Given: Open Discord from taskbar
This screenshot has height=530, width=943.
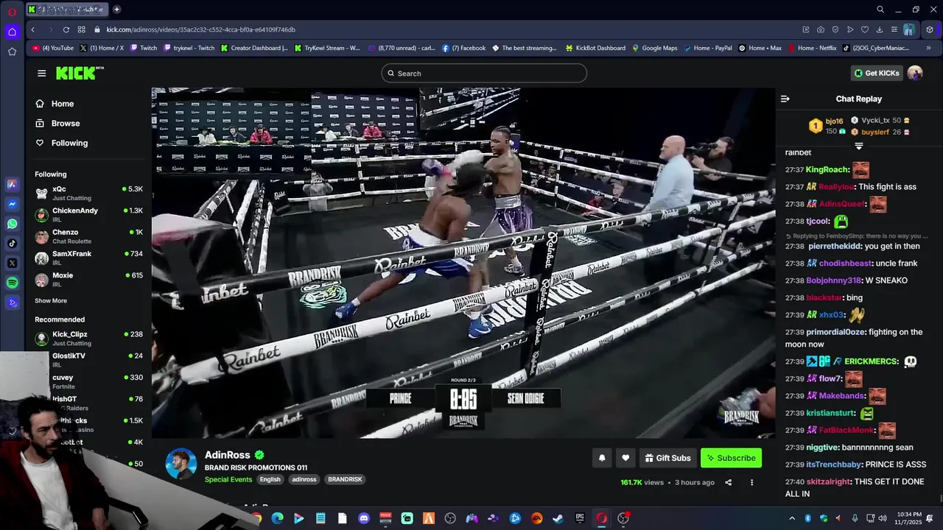Looking at the screenshot, I should coord(363,518).
